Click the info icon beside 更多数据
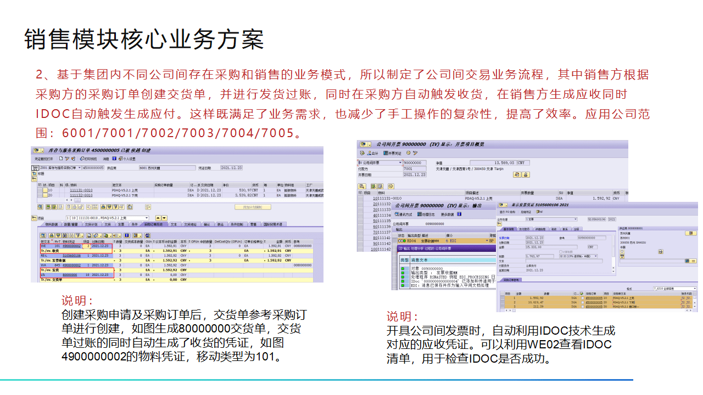 [459, 215]
